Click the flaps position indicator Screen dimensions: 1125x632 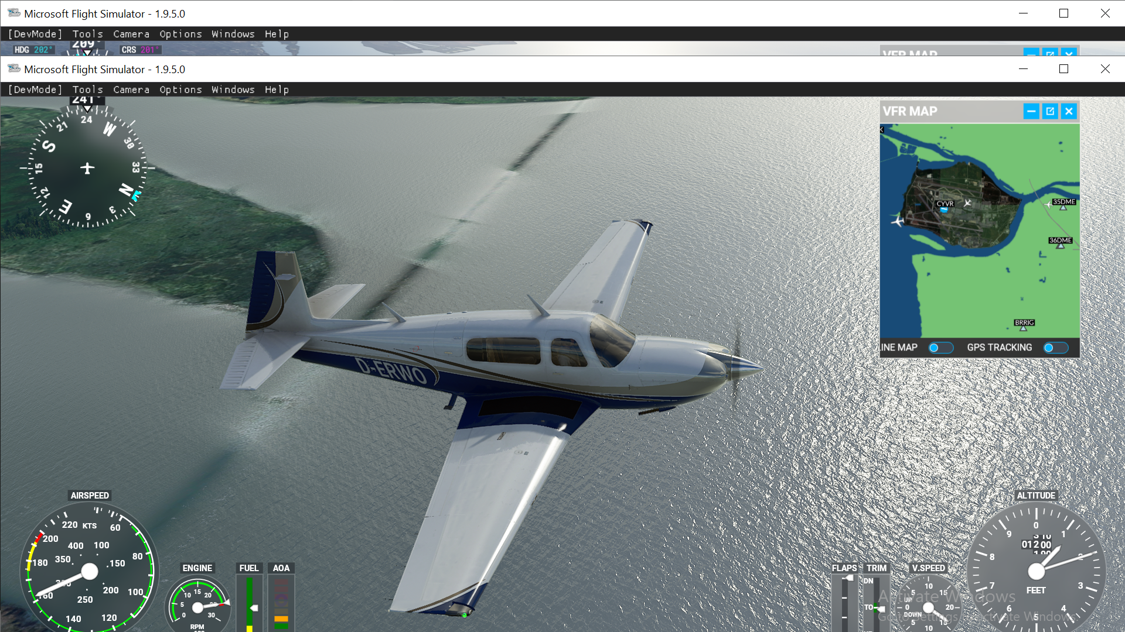(845, 603)
